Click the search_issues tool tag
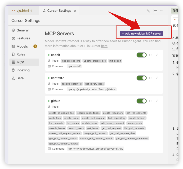This screenshot has width=183, height=169. point(57,128)
